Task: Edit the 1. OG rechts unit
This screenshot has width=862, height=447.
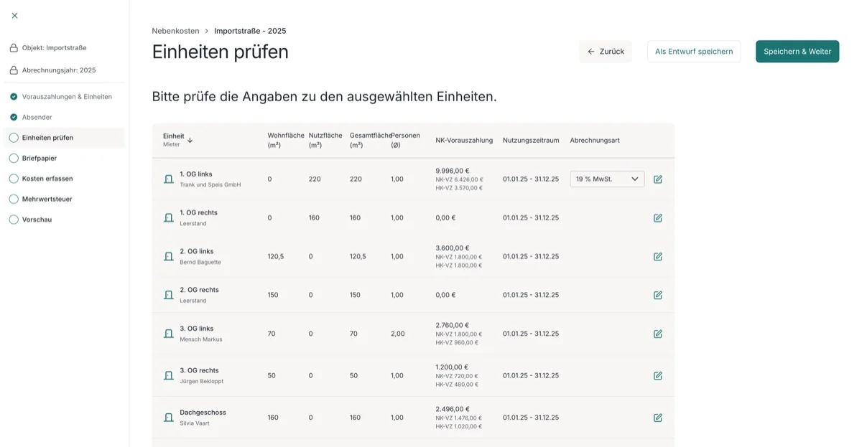Action: [658, 218]
